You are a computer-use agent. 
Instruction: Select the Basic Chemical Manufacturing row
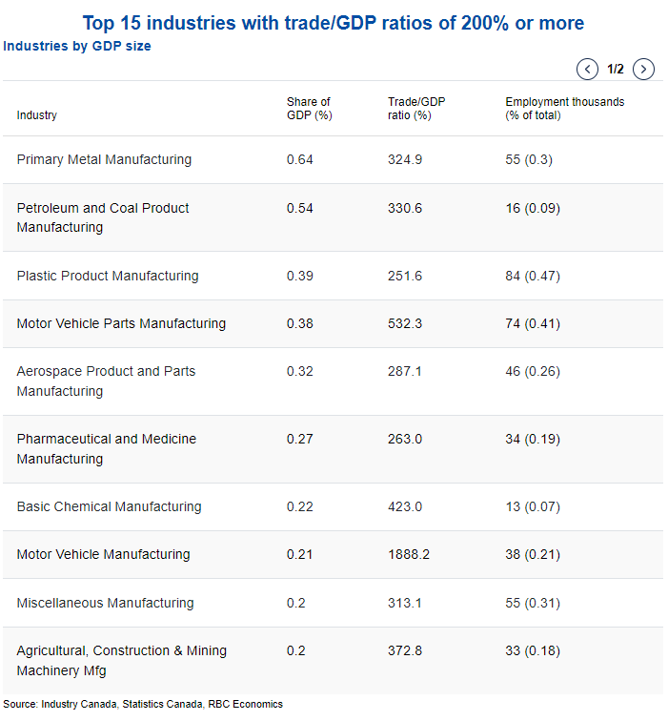(109, 506)
